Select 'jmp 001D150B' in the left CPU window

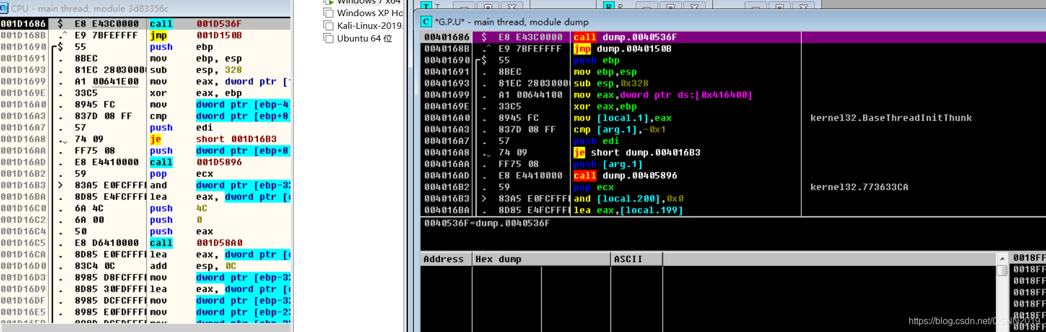(x=196, y=35)
